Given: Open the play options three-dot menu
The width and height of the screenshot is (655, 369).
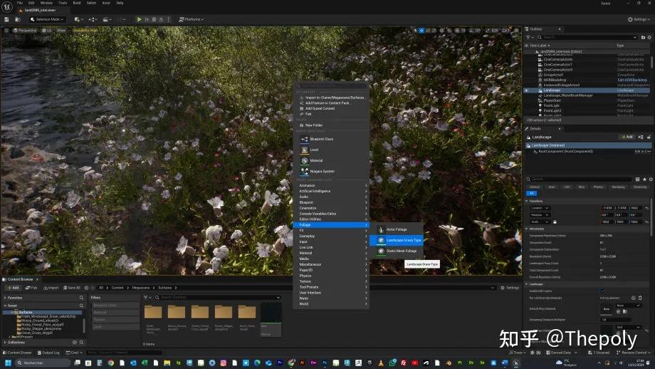Looking at the screenshot, I should 169,19.
